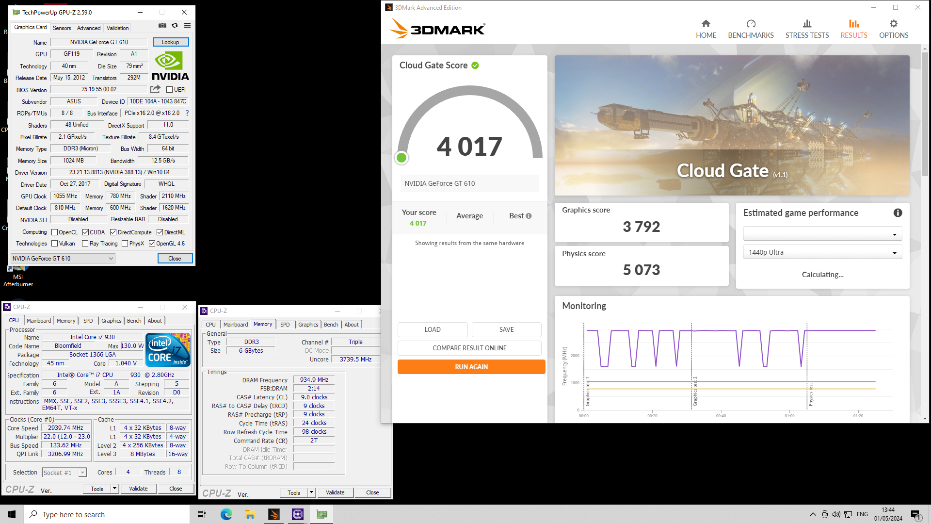Screen dimensions: 931x524
Task: Expand Tools dropdown arrow in Memory CPU-Z
Action: pos(312,492)
